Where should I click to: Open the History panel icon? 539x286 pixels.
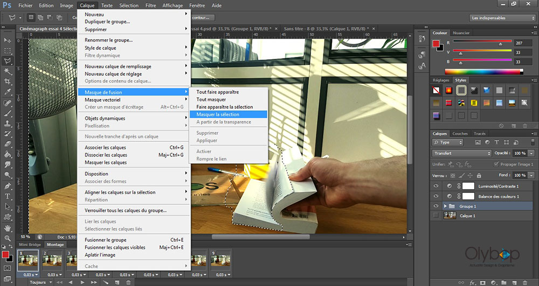pyautogui.click(x=422, y=38)
